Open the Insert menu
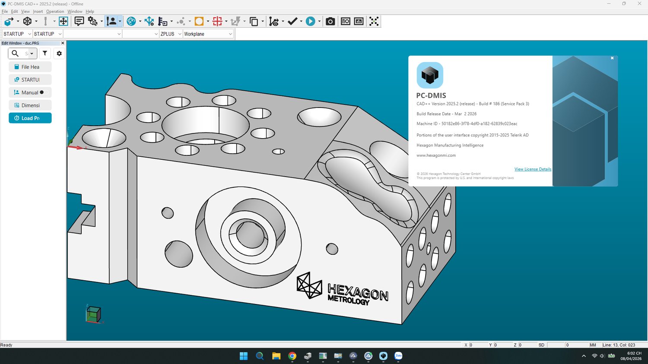This screenshot has height=364, width=648. click(x=38, y=11)
